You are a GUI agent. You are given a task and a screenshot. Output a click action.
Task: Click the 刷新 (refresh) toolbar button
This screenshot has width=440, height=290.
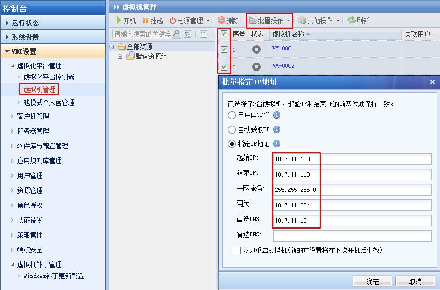(x=358, y=21)
